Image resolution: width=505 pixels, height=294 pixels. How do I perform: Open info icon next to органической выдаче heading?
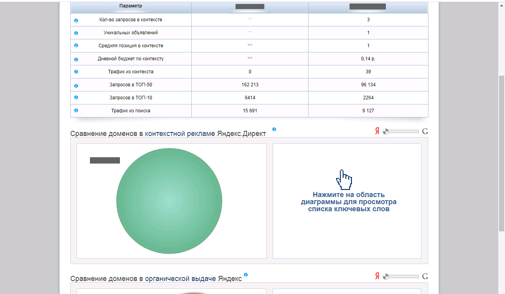[x=246, y=275]
